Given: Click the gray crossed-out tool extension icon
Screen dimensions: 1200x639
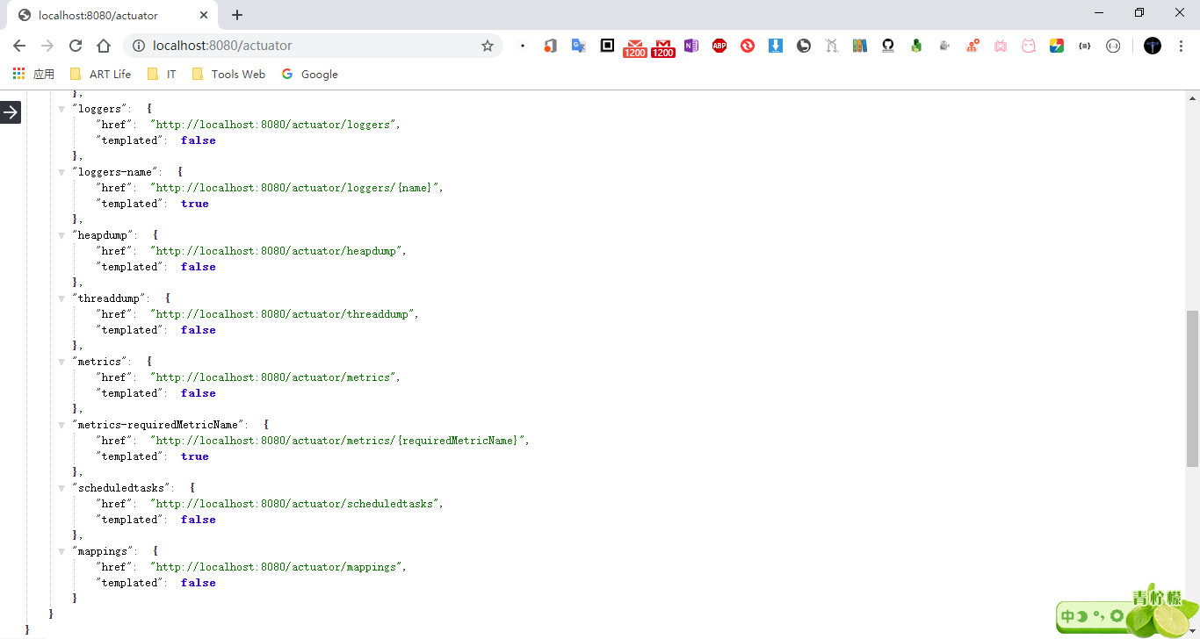Looking at the screenshot, I should (x=832, y=46).
